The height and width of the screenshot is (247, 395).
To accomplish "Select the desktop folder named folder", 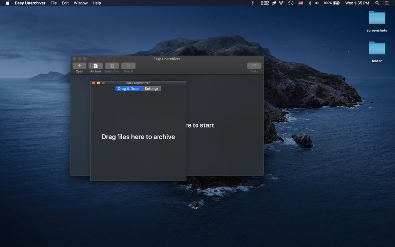I will tap(377, 48).
